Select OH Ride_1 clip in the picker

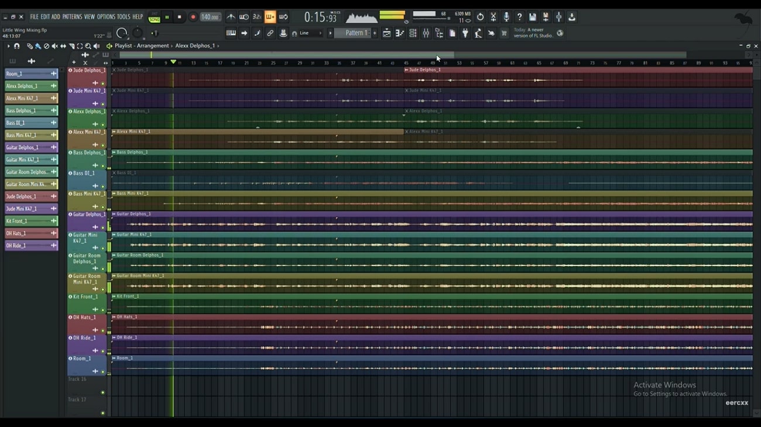pyautogui.click(x=32, y=246)
